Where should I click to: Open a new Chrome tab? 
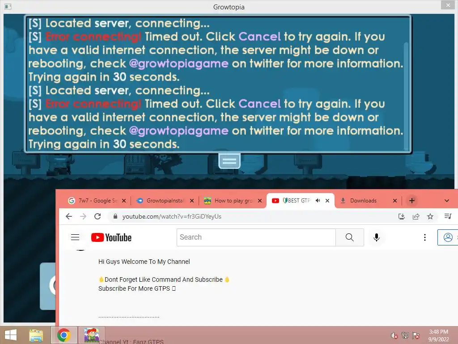pyautogui.click(x=412, y=201)
